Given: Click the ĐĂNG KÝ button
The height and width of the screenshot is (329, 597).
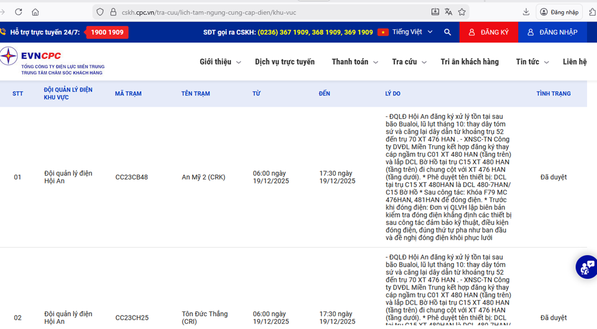Looking at the screenshot, I should [489, 33].
